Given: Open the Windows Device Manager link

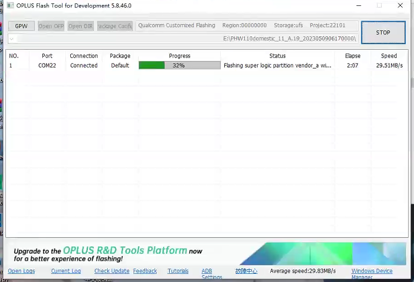Looking at the screenshot, I should coord(372,274).
